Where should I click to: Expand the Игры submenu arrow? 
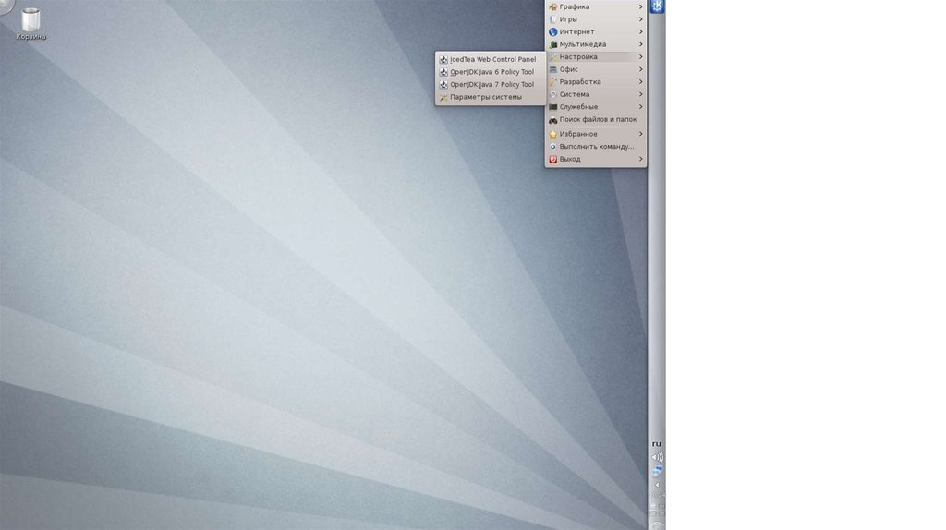(640, 19)
